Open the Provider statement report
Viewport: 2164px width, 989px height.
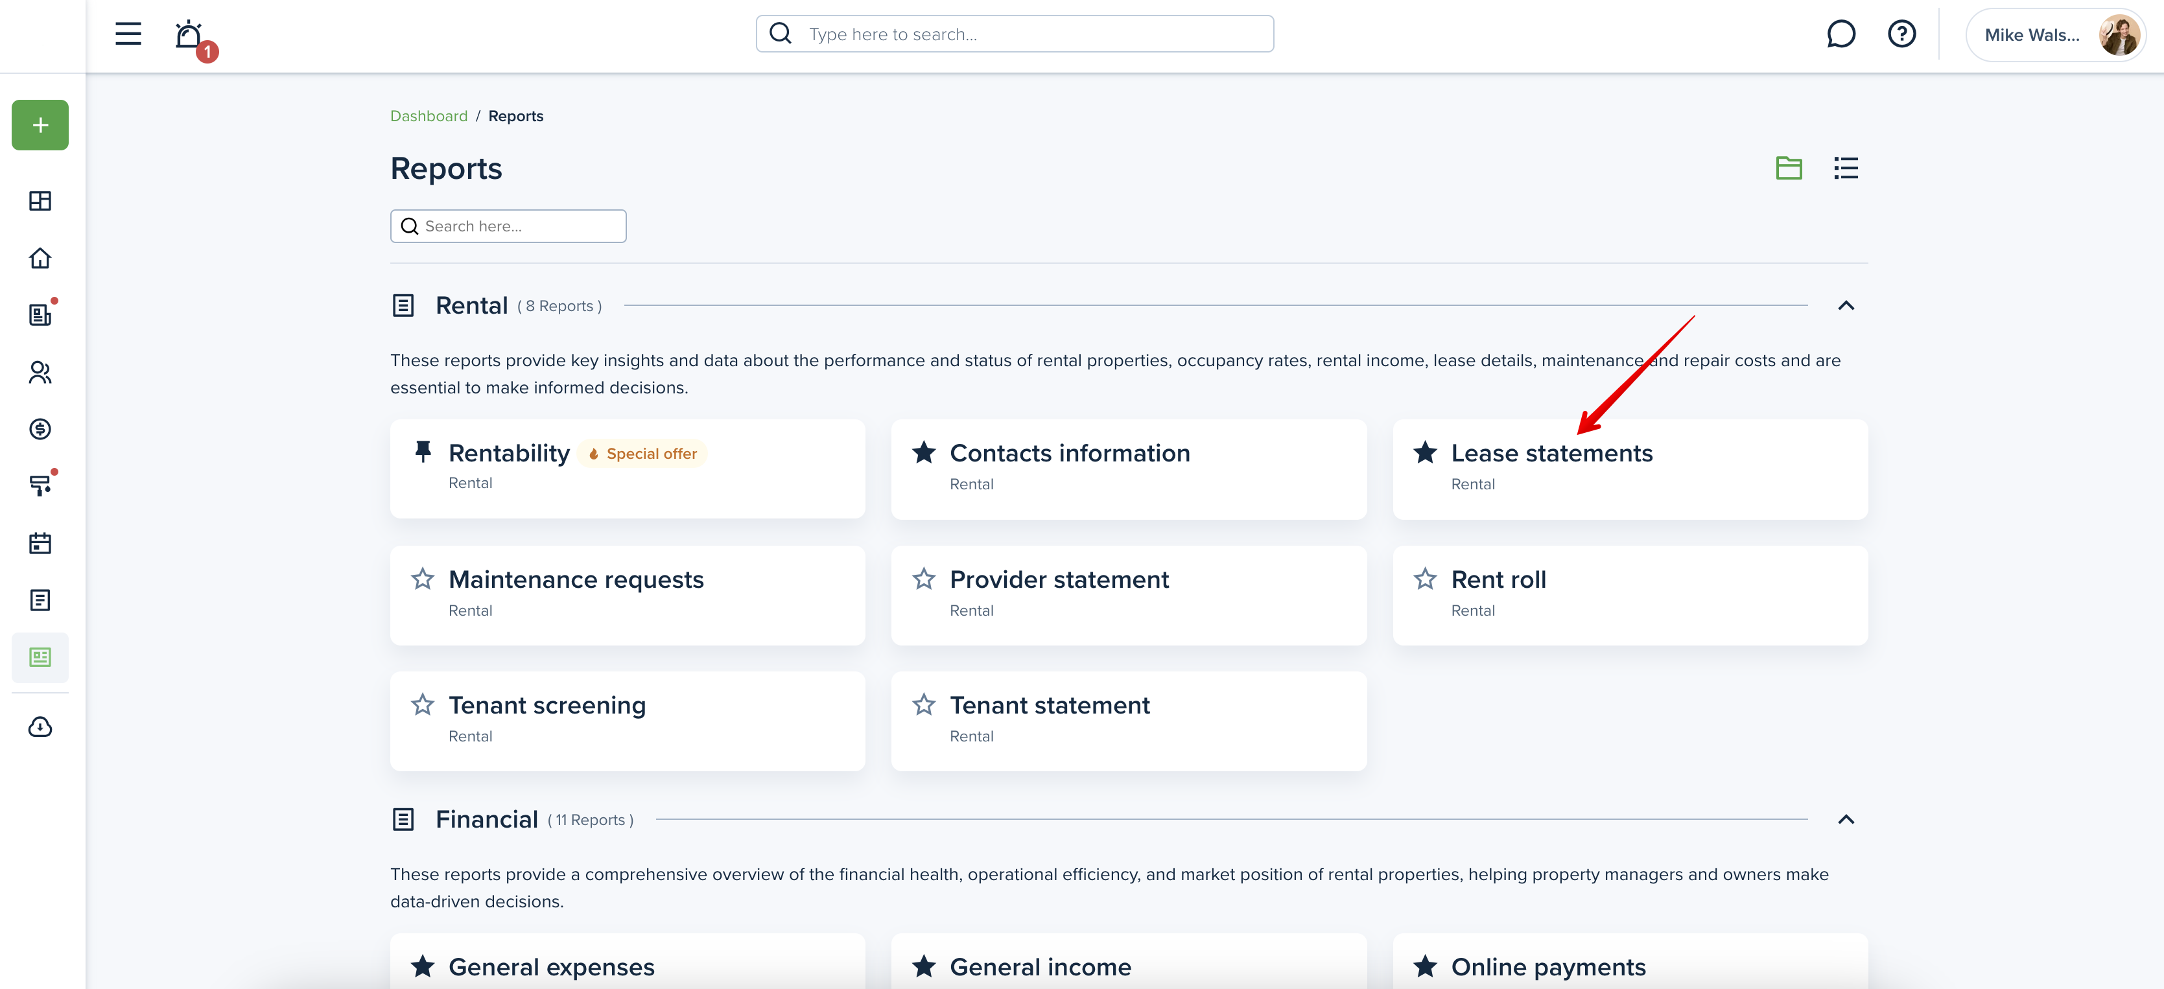point(1129,595)
